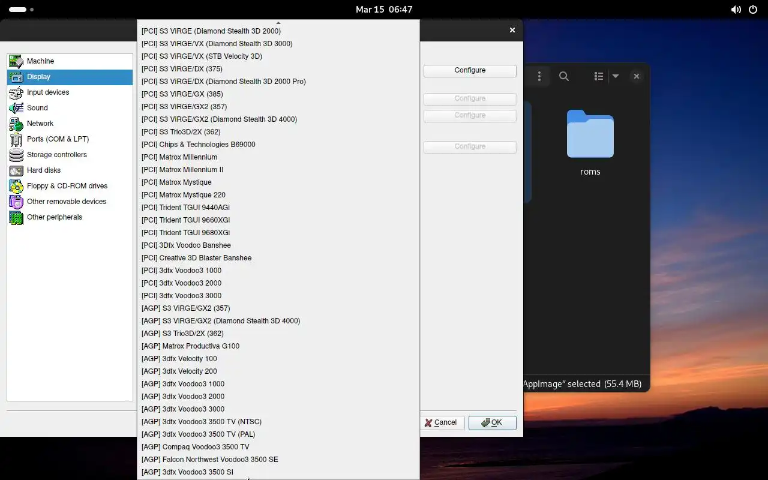Image resolution: width=768 pixels, height=480 pixels.
Task: Choose [PCI] S3 ViRGE/GX2 (357)
Action: (278, 107)
